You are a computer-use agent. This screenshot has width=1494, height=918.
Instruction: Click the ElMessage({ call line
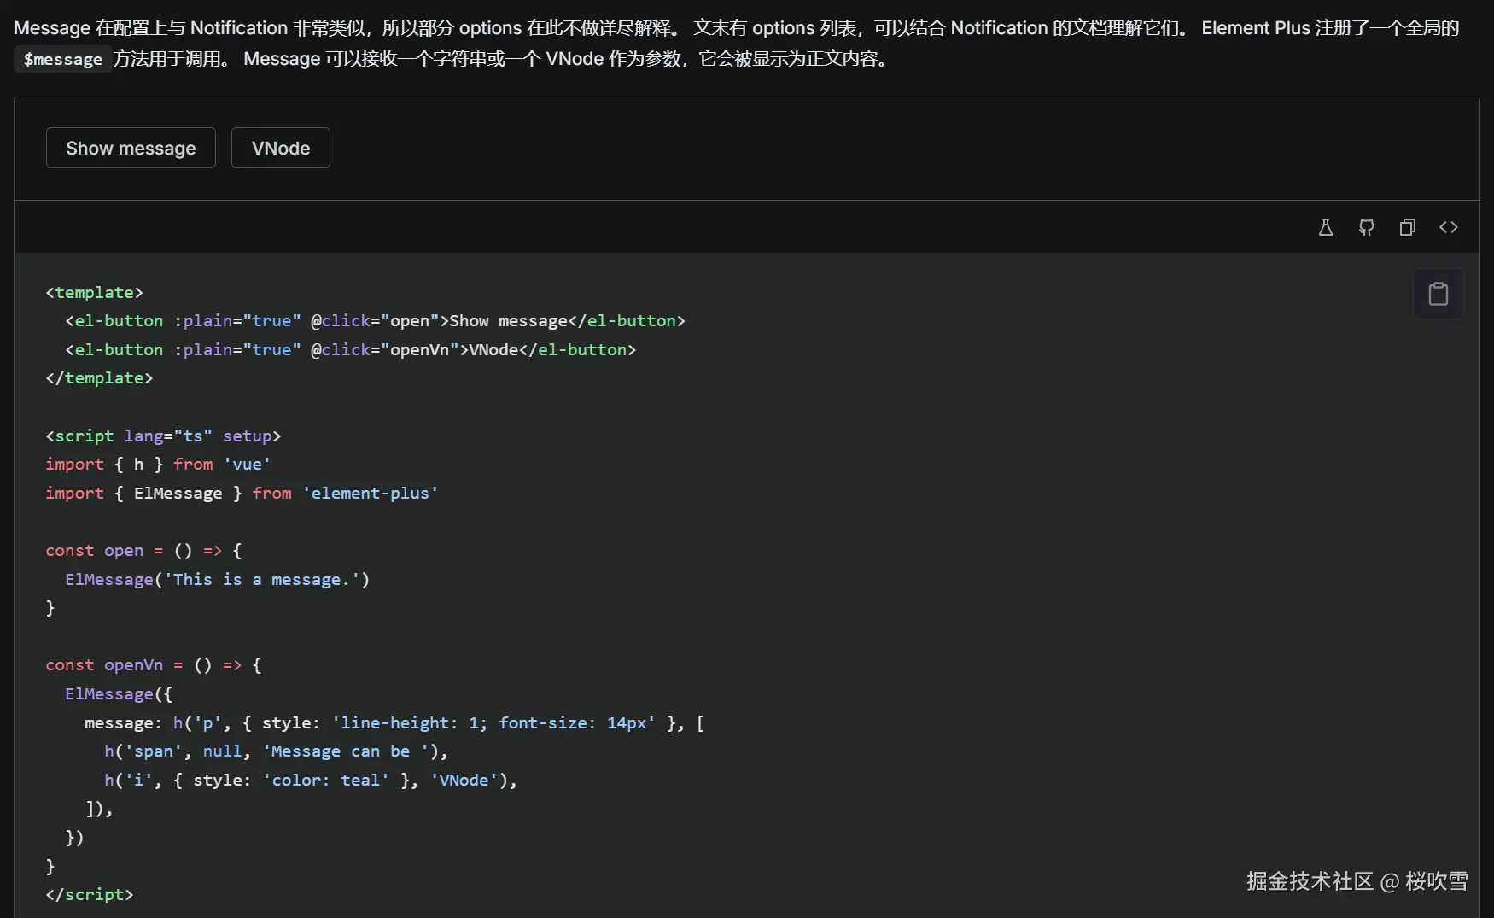[x=119, y=693]
